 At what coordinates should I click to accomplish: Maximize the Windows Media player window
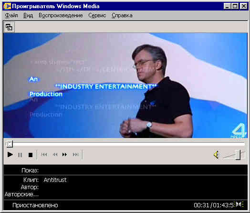click(235, 6)
